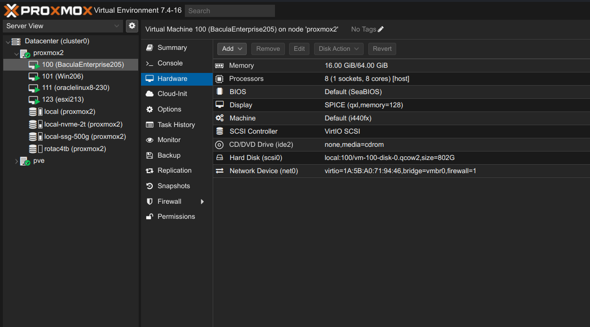Select the Hard Disk scsi0 value
Screen dimensions: 590x327
(x=390, y=158)
